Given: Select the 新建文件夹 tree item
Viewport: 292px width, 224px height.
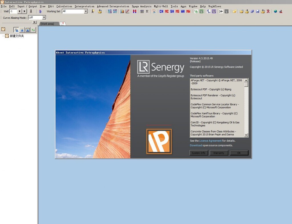Looking at the screenshot, I should click(x=17, y=36).
